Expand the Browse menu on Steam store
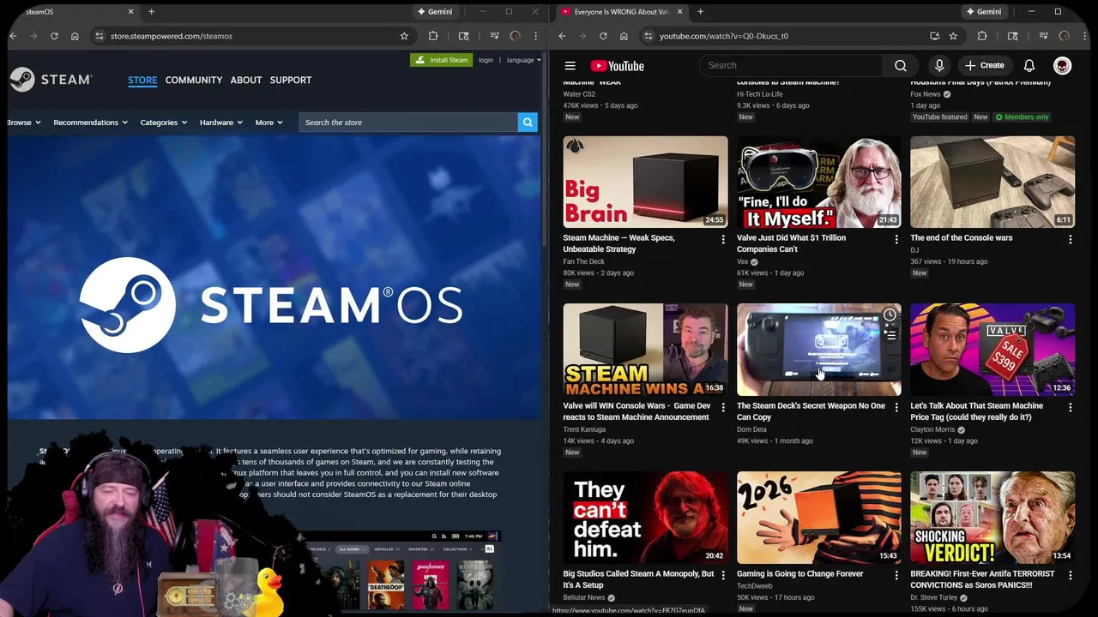This screenshot has height=617, width=1098. pos(24,123)
